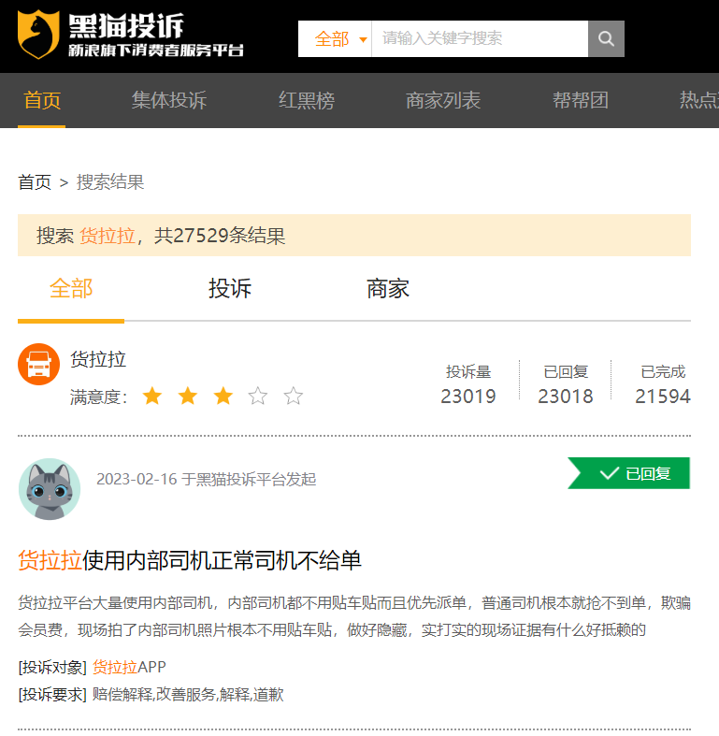Open the 集体投诉 navigation item
719x736 pixels.
[x=169, y=100]
